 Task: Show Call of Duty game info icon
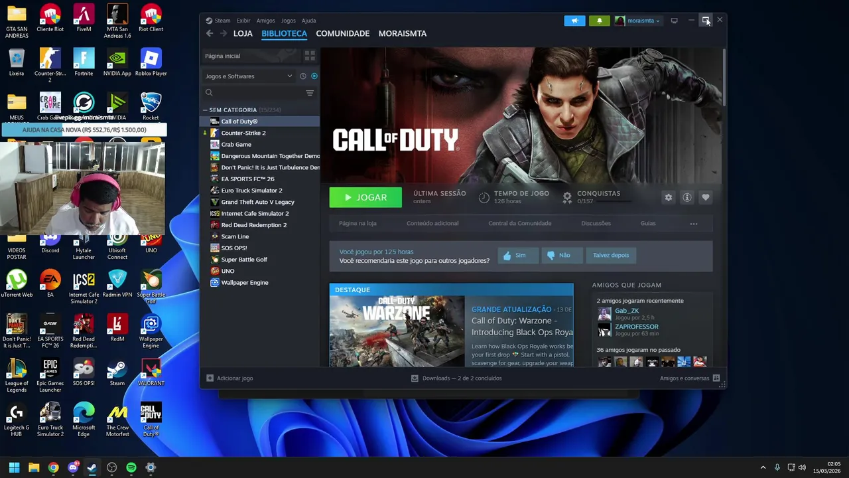(687, 197)
